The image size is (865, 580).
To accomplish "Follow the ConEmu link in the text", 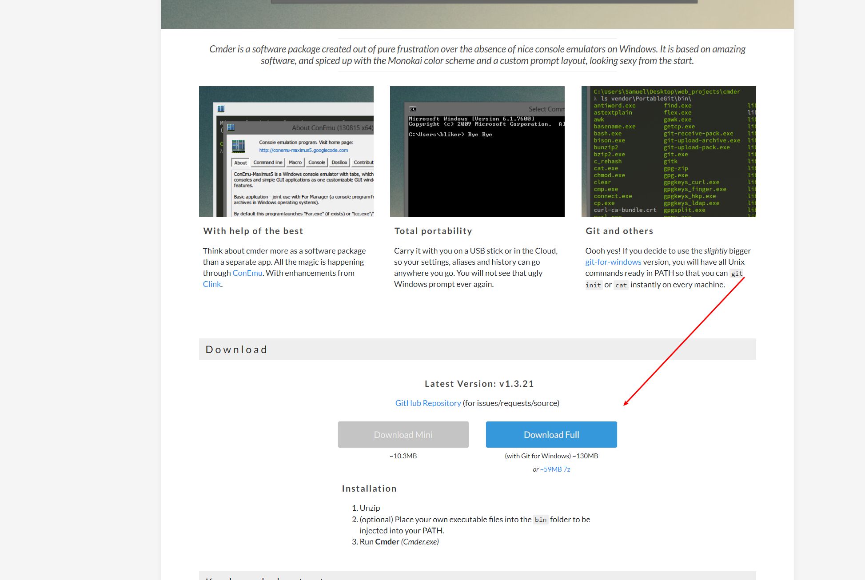I will (247, 273).
